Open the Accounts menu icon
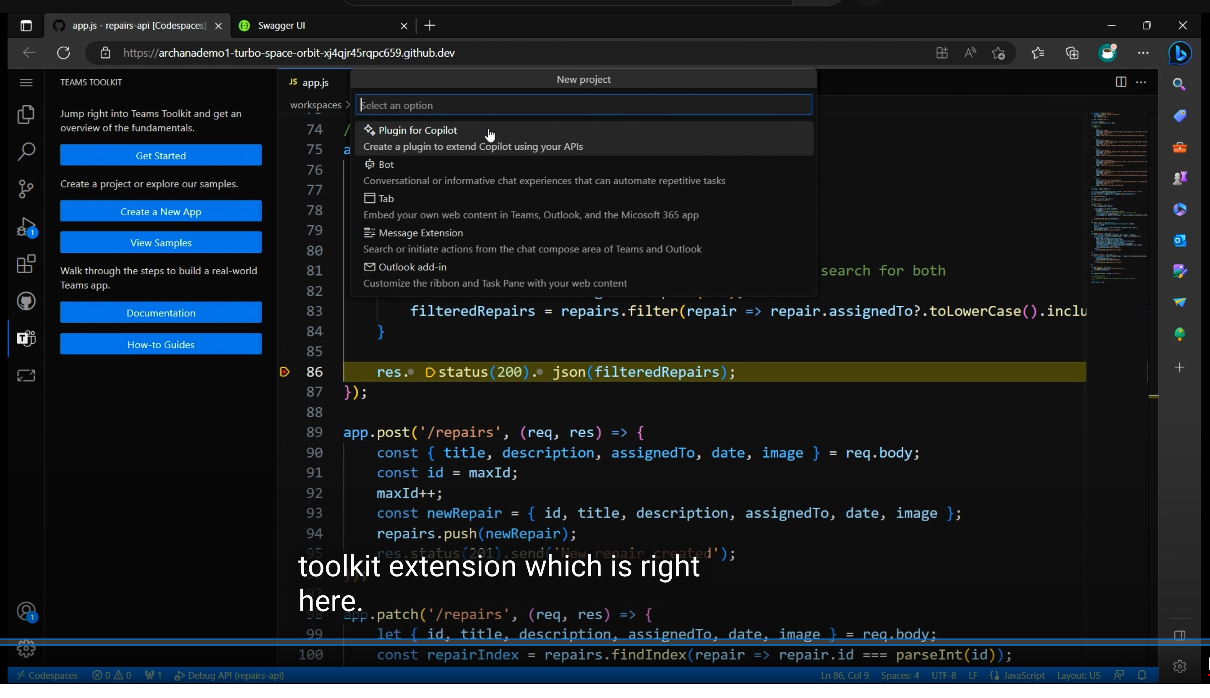 (x=27, y=612)
